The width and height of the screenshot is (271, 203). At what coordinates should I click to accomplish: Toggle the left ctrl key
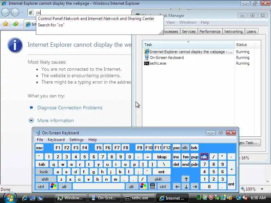41,187
